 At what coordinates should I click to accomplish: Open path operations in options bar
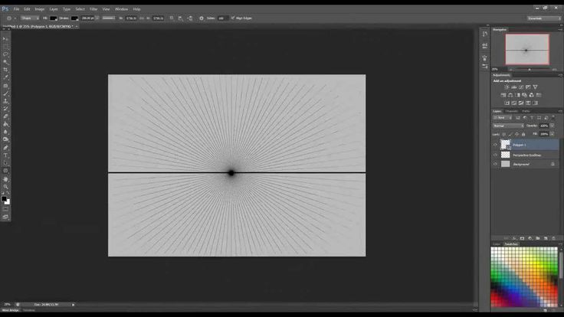tap(172, 18)
